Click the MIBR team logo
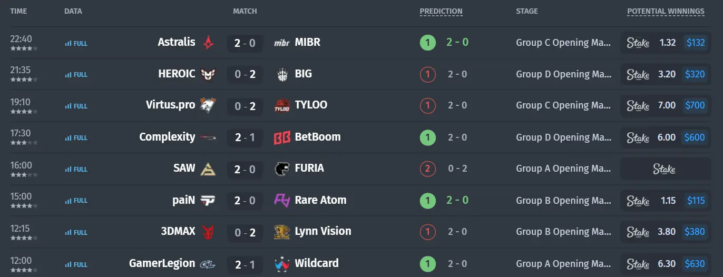This screenshot has height=277, width=723. 282,43
